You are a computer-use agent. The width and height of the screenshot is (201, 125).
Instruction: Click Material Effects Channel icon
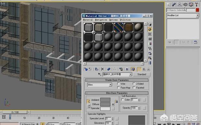[127, 69]
